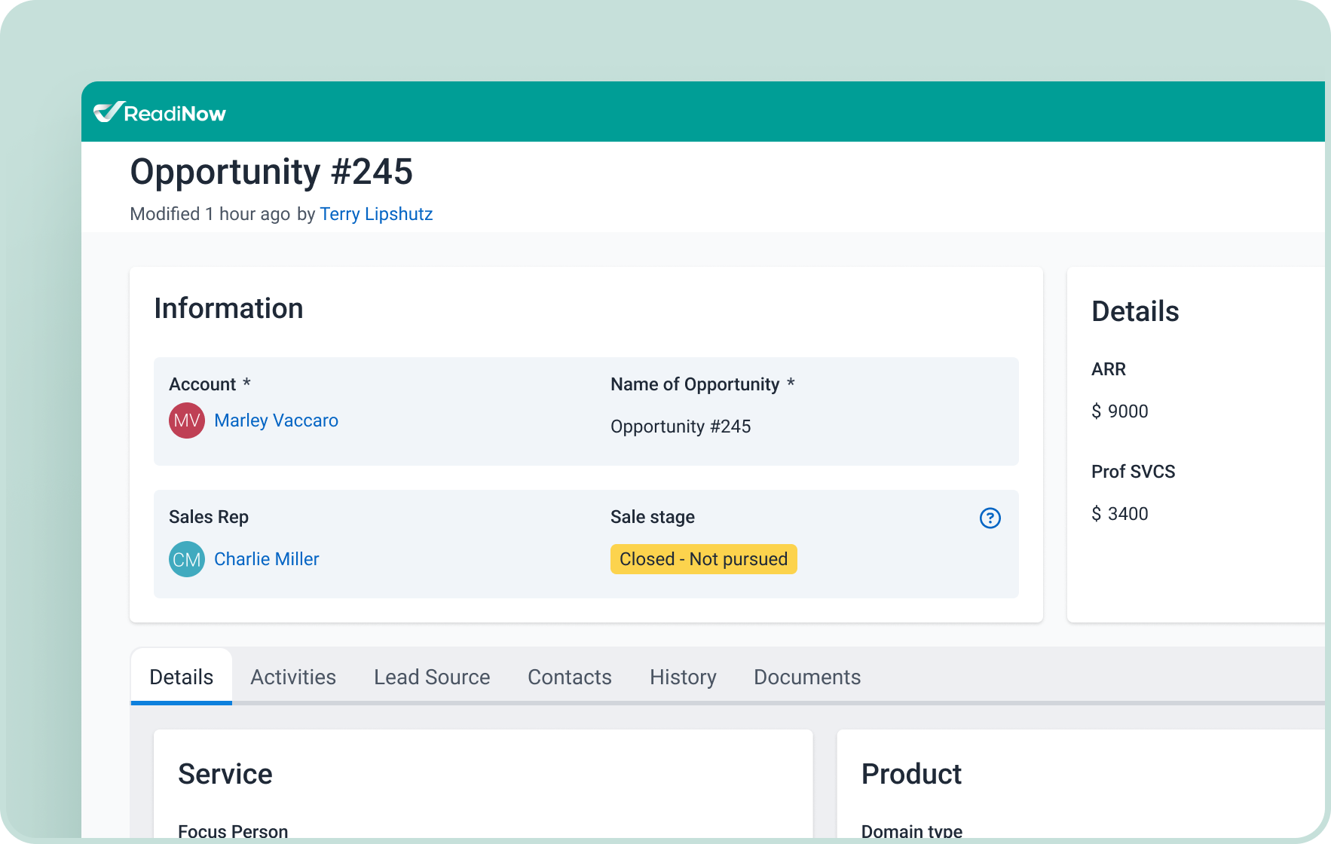Switch to the Documents tab
This screenshot has width=1331, height=844.
click(x=807, y=677)
